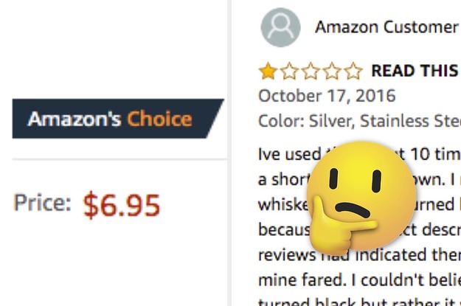
Task: Click the $6.95 price
Action: [x=121, y=205]
